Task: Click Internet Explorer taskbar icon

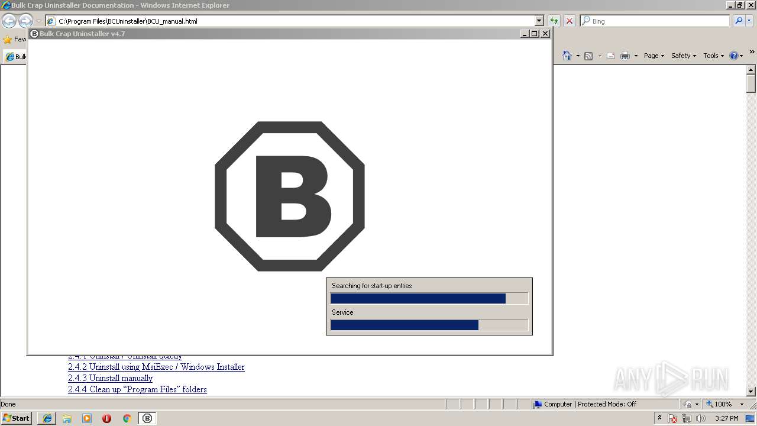Action: (47, 418)
